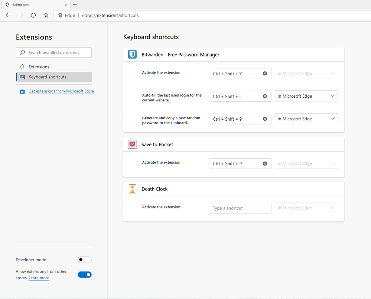Select Keyboard shortcuts in the sidebar
The height and width of the screenshot is (299, 371).
[x=54, y=77]
